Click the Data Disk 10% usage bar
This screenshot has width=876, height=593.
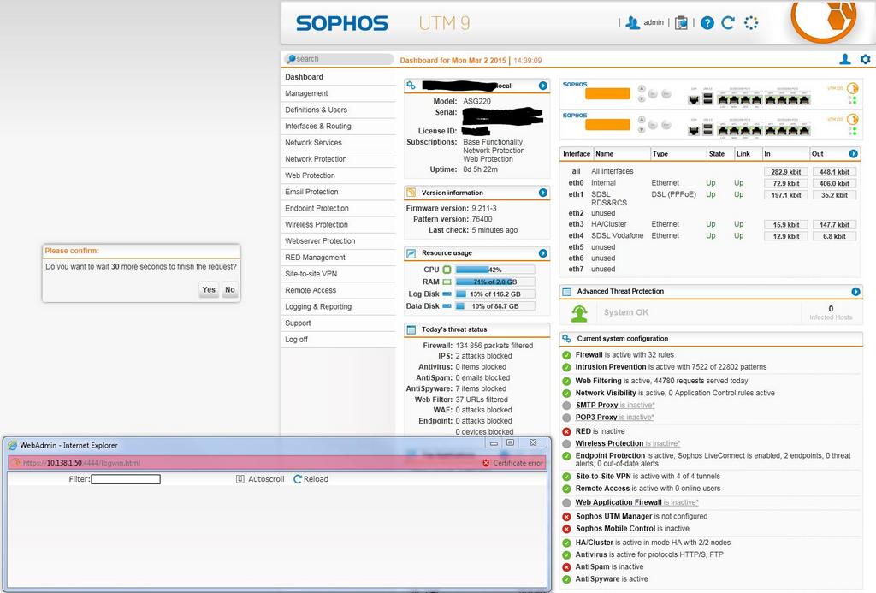pos(495,306)
